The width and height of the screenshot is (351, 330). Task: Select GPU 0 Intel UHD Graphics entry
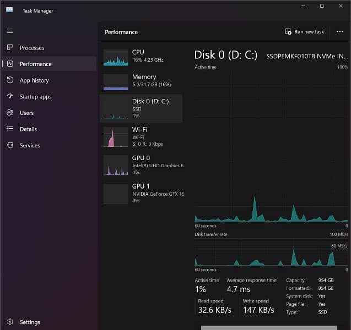point(142,164)
